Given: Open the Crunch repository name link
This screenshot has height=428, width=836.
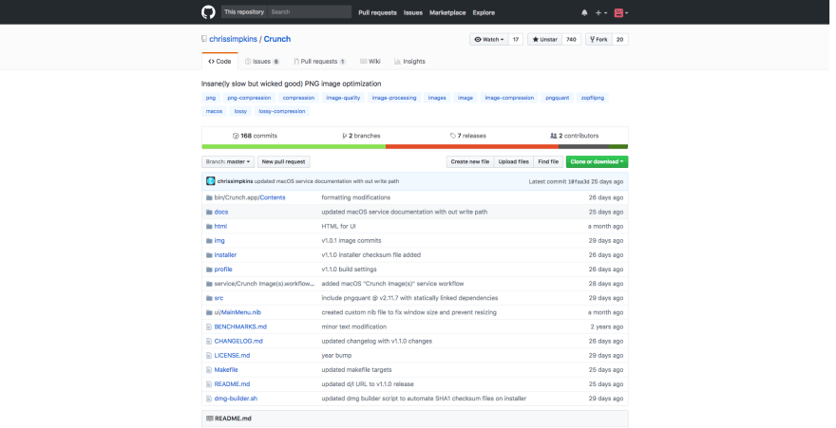Looking at the screenshot, I should pos(277,39).
